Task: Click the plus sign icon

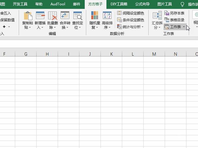Action: tap(4, 27)
